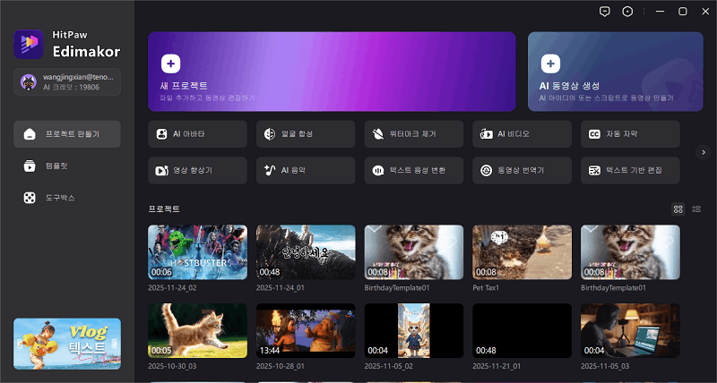Click the AI 아바타 tool icon
Image resolution: width=717 pixels, height=383 pixels.
(x=161, y=134)
